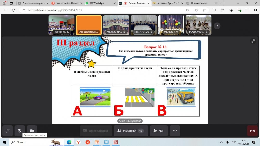Screen dimensions: 260x146
Task: Click the address bar URL
Action: click(x=55, y=10)
